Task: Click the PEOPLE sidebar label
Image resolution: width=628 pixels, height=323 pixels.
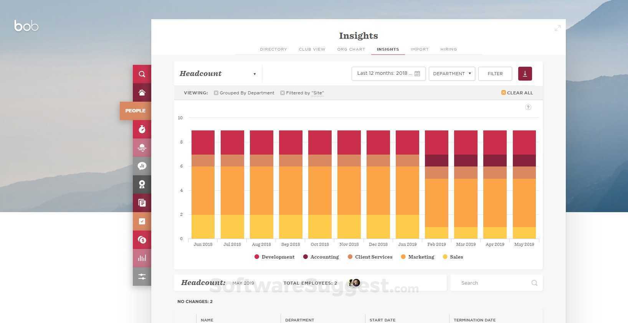Action: (136, 111)
